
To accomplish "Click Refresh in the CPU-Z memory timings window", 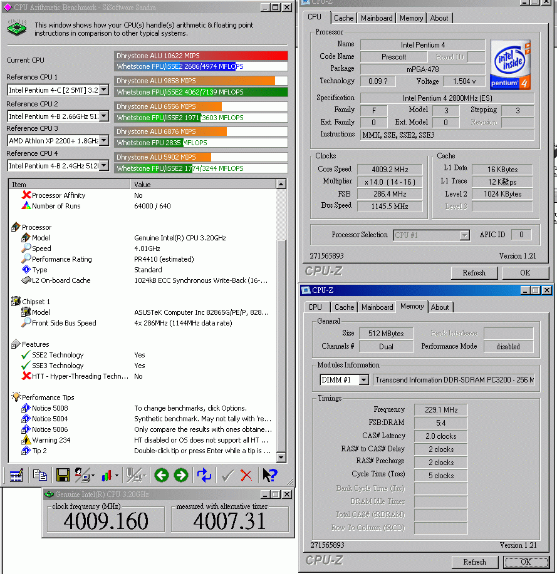I will click(474, 562).
